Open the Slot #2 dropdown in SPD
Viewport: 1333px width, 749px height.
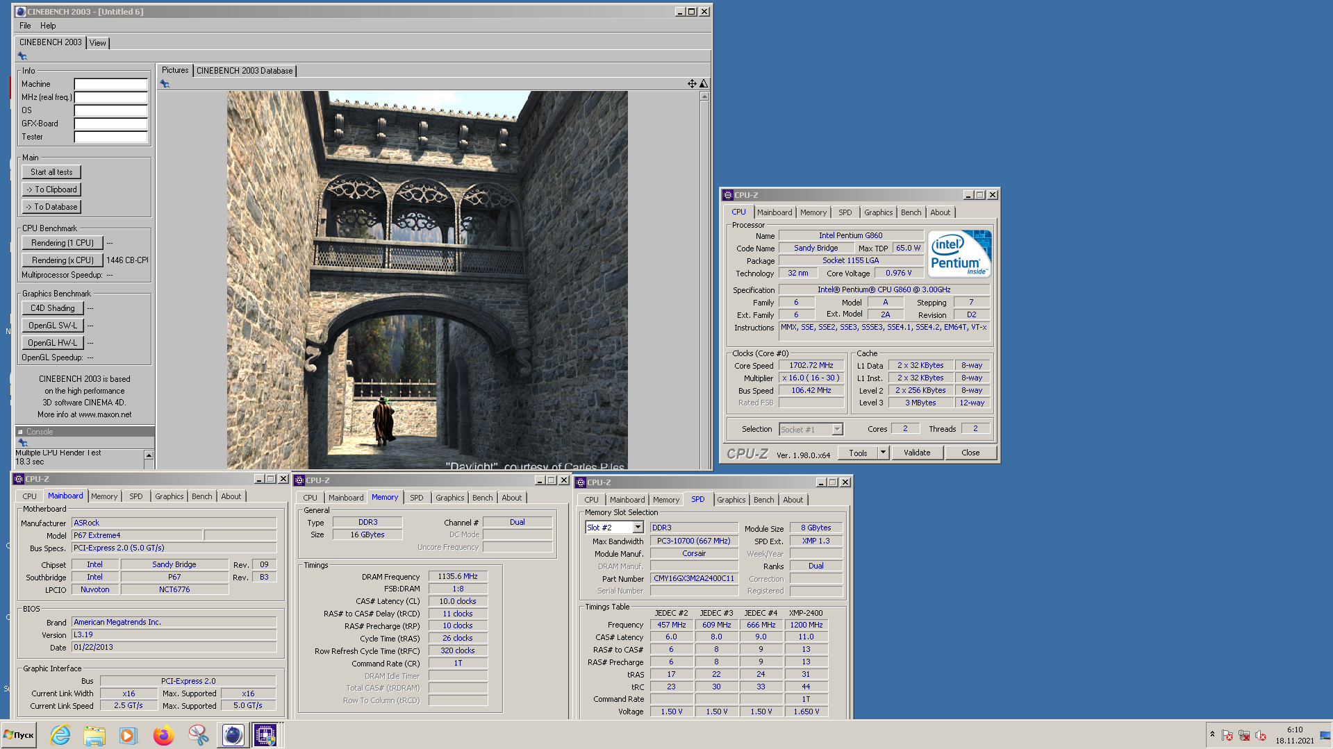(x=638, y=528)
